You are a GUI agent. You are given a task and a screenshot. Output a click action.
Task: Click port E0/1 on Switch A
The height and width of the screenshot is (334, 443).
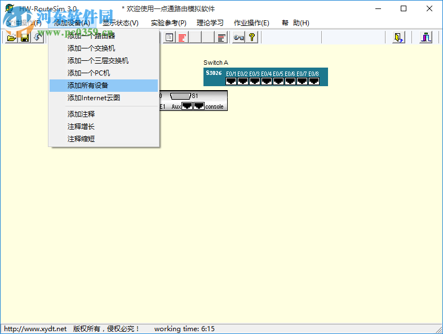[231, 81]
